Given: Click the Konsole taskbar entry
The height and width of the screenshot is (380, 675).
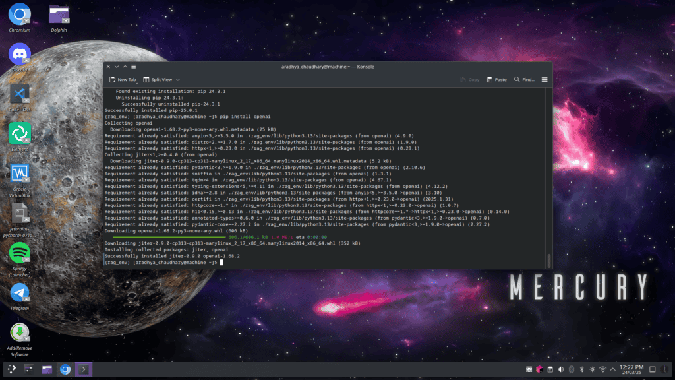Looking at the screenshot, I should tap(84, 369).
